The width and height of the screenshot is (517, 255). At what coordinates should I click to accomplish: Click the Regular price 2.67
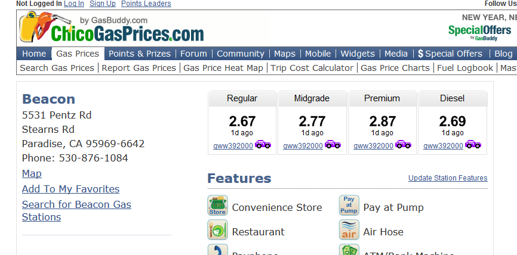(x=242, y=122)
